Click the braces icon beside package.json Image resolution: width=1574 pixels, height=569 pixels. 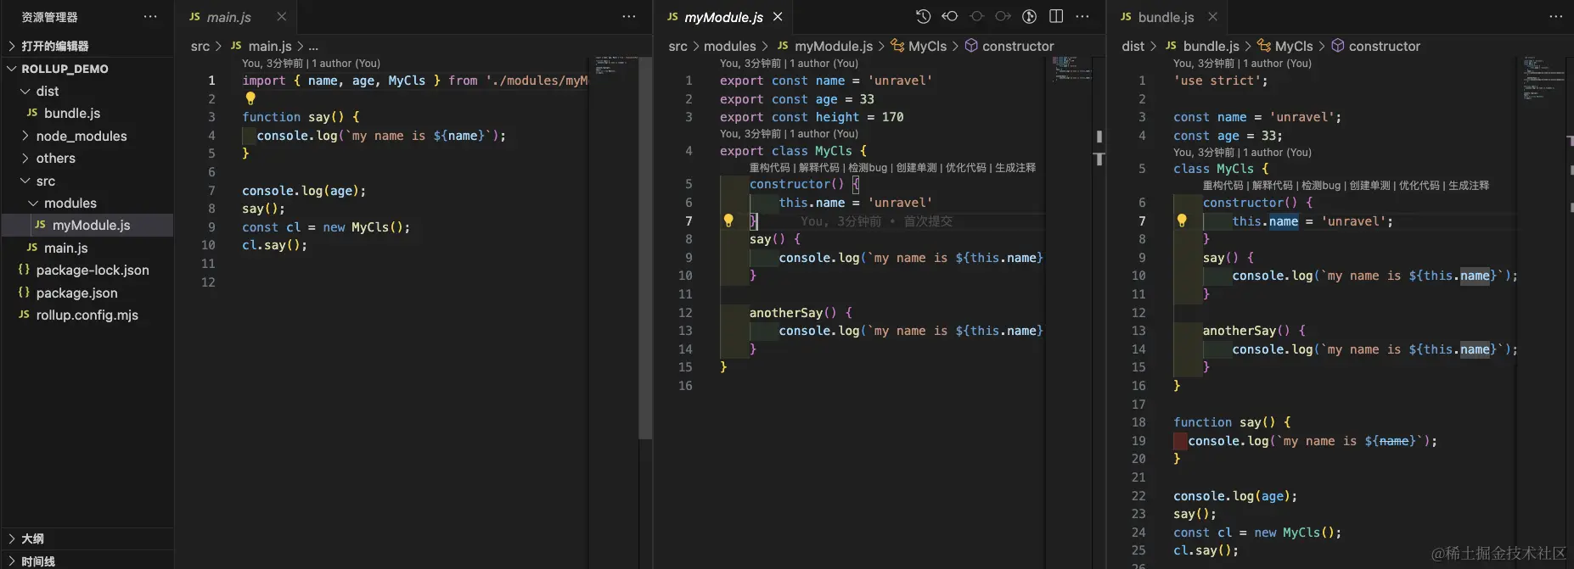[24, 293]
